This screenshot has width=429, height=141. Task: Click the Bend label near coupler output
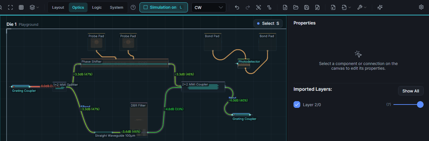(x=232, y=98)
